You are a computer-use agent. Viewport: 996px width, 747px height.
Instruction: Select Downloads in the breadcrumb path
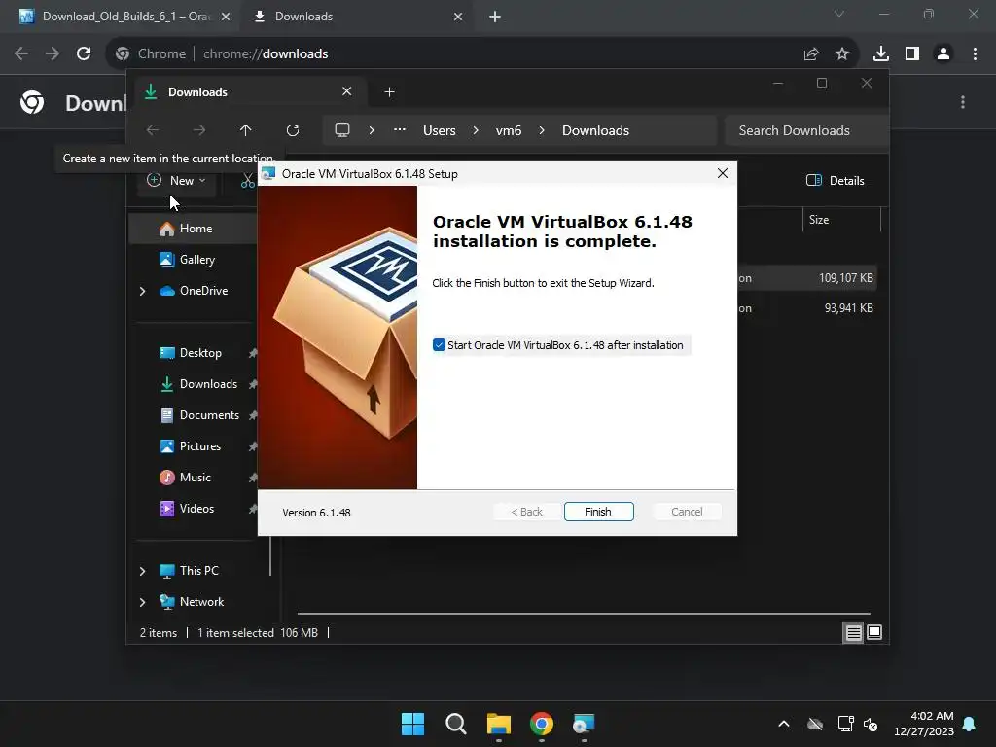[595, 130]
